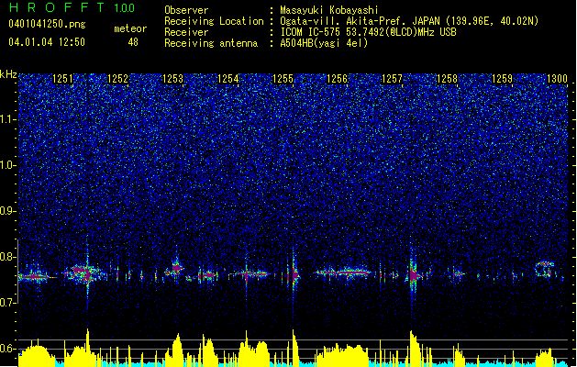Click the Receiving antenna label

211,43
